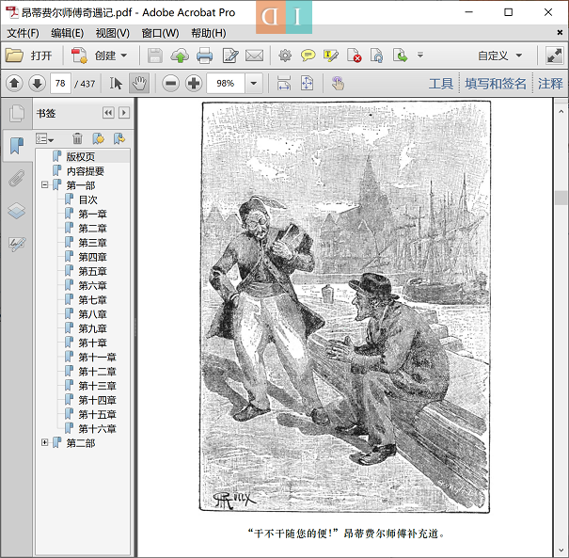
Task: Show the attachments paperclip panel
Action: tap(17, 178)
